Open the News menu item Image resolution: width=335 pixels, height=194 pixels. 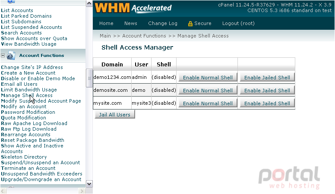(131, 23)
